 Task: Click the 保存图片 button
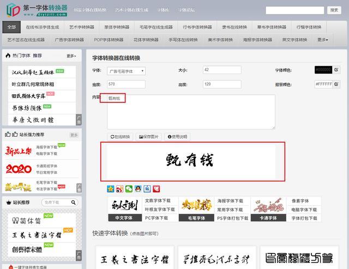click(x=149, y=137)
